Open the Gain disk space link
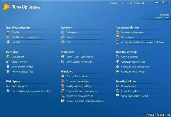Image resolution: width=171 pixels, height=117 pixels. 19,86
